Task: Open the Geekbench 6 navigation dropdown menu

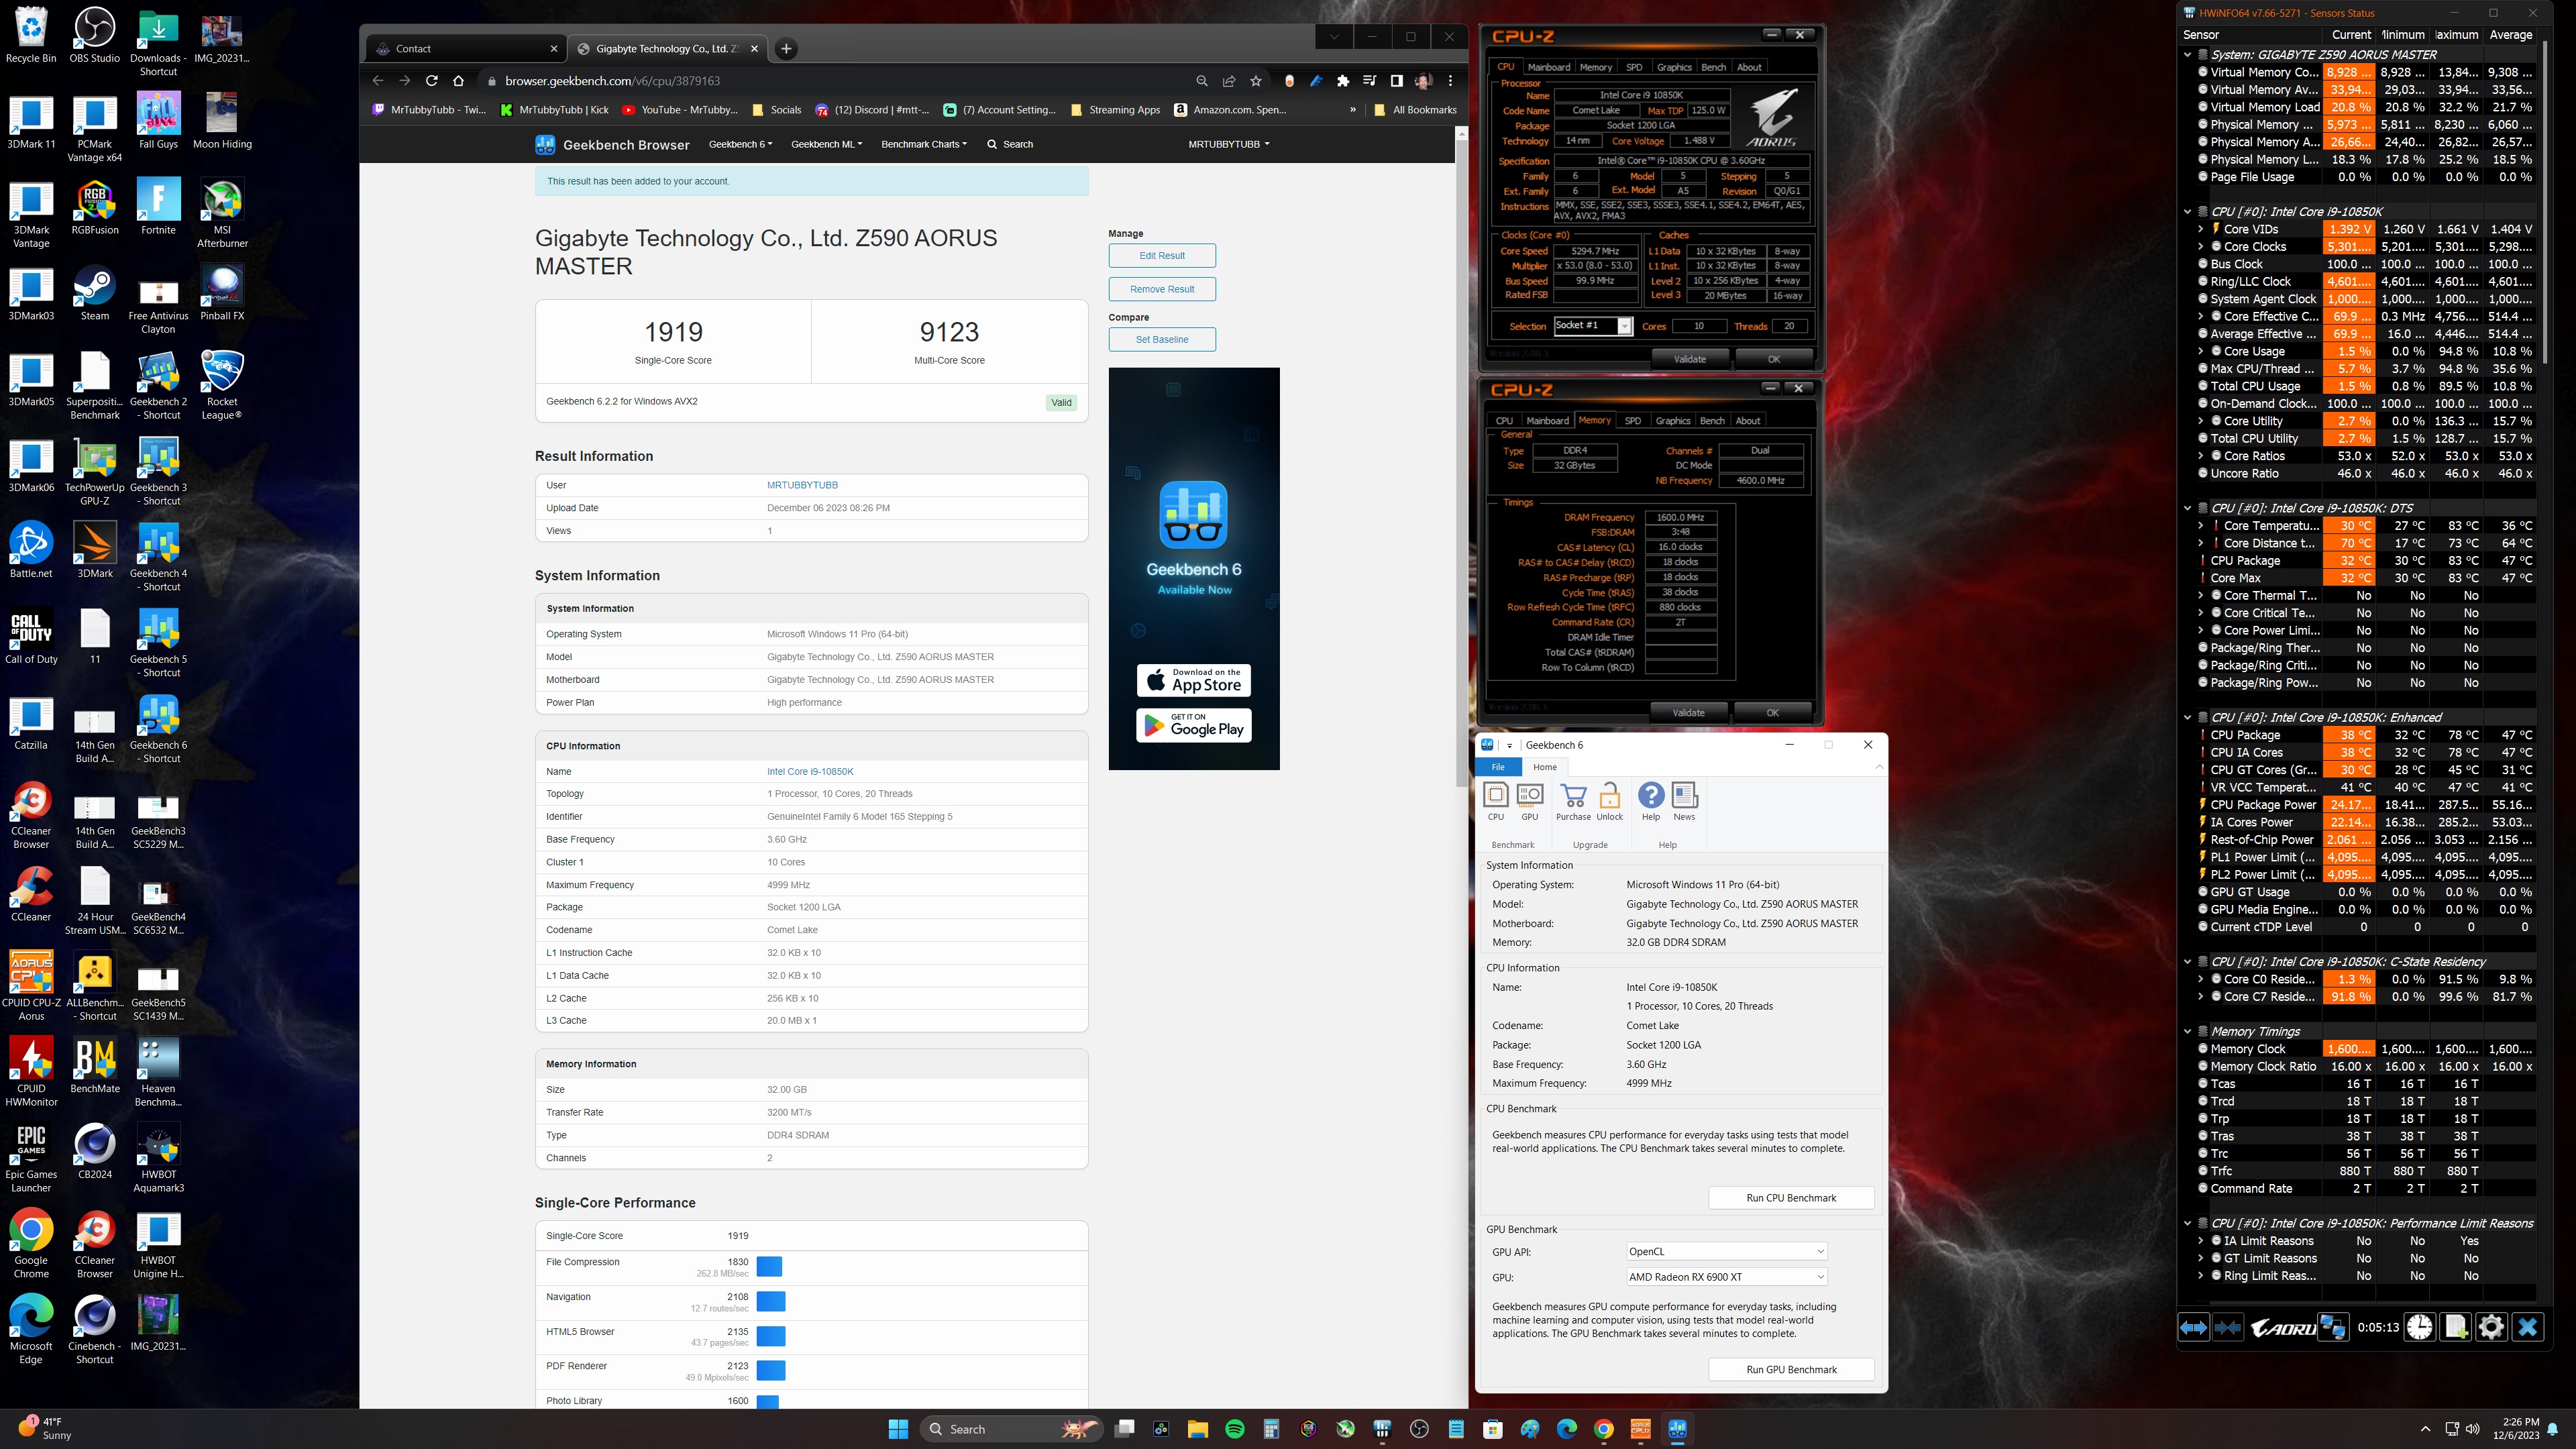Action: point(740,144)
